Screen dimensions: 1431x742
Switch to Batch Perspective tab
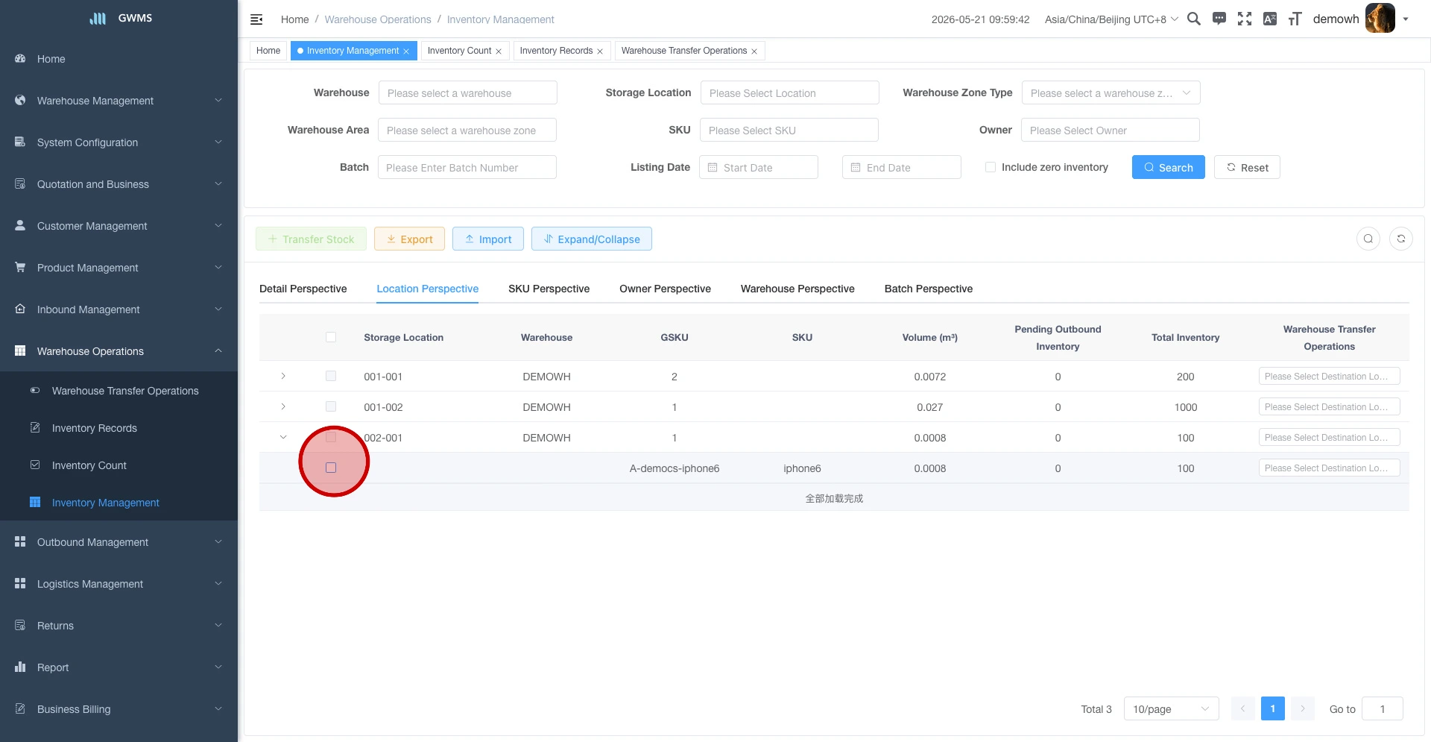929,289
